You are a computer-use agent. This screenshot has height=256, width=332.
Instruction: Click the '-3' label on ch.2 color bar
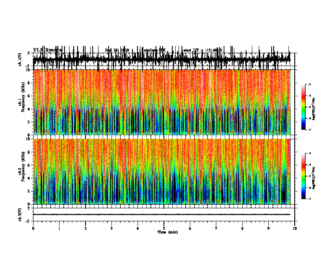pyautogui.click(x=309, y=154)
